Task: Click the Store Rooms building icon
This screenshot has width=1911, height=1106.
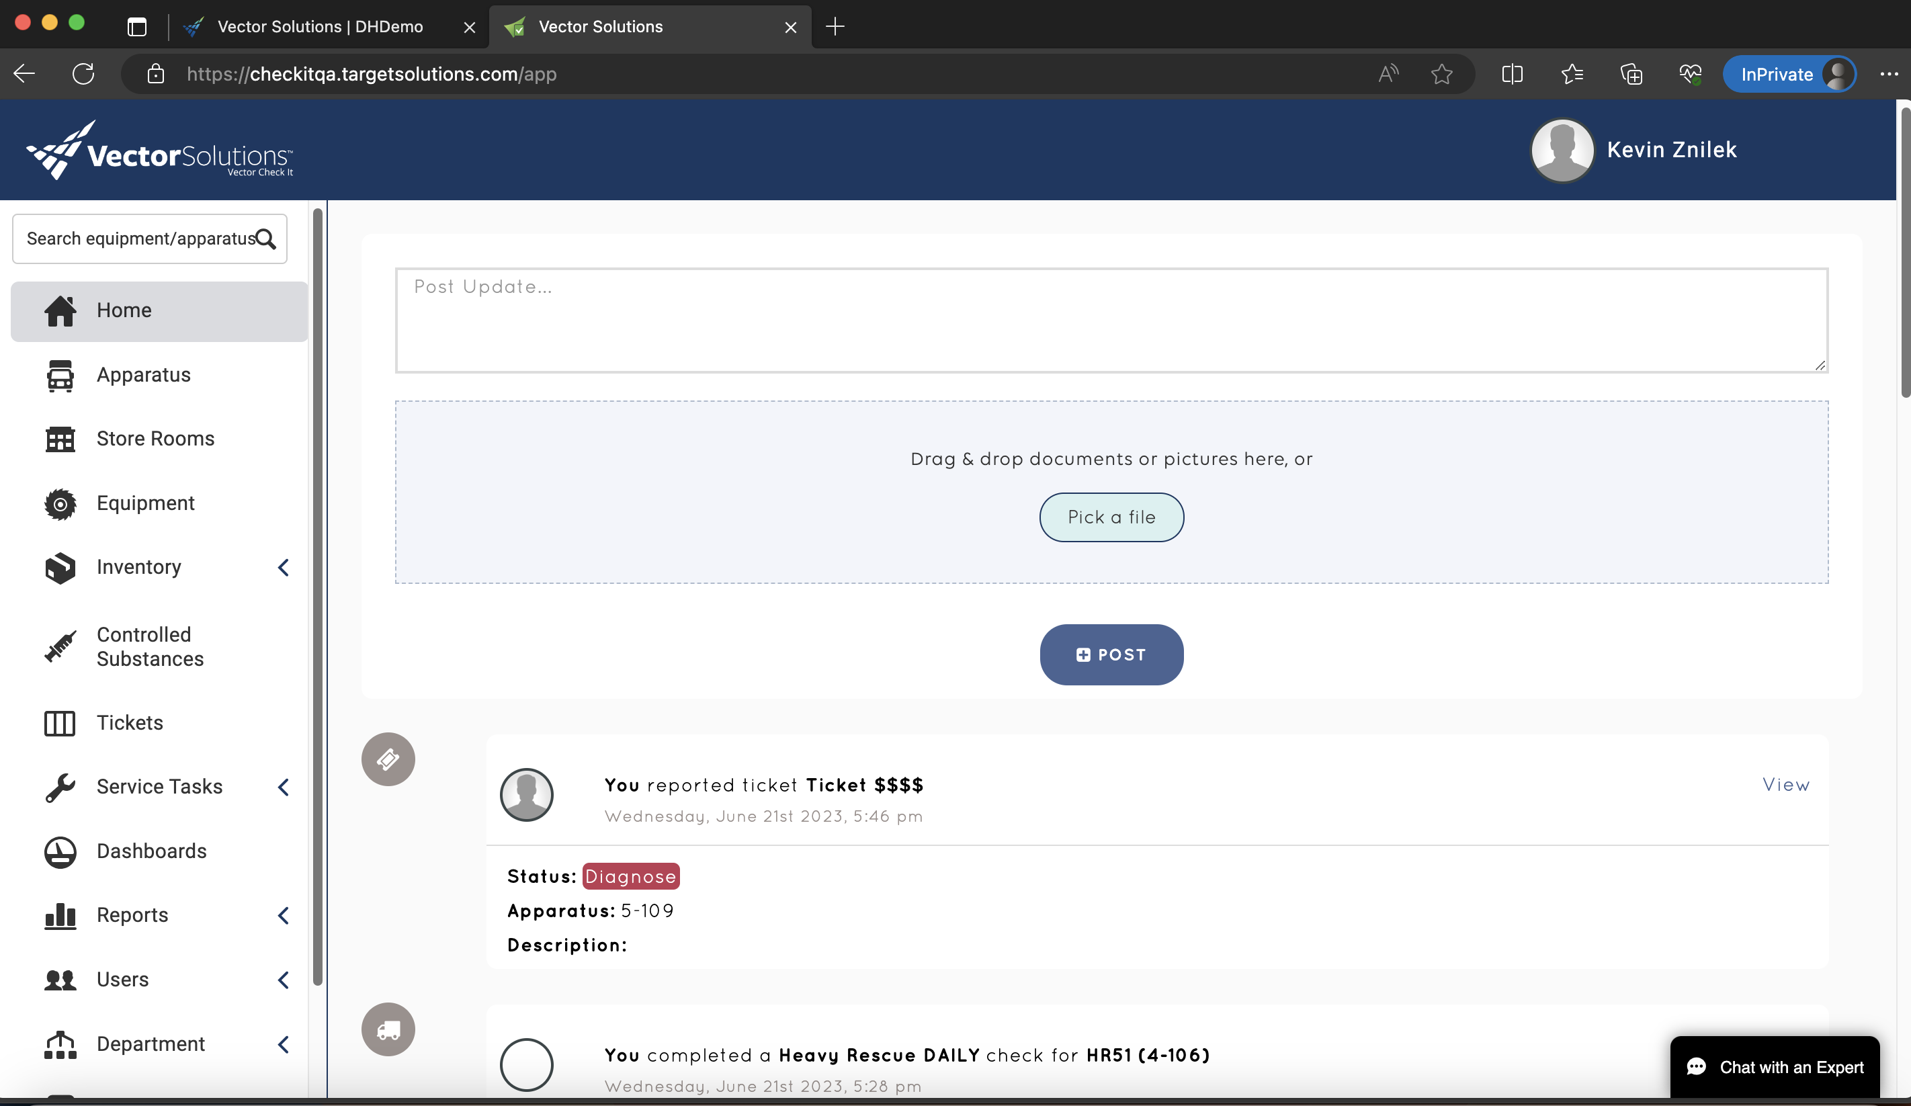Action: point(60,439)
